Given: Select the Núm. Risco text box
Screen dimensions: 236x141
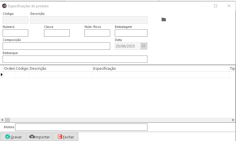Looking at the screenshot, I should tap(97, 33).
